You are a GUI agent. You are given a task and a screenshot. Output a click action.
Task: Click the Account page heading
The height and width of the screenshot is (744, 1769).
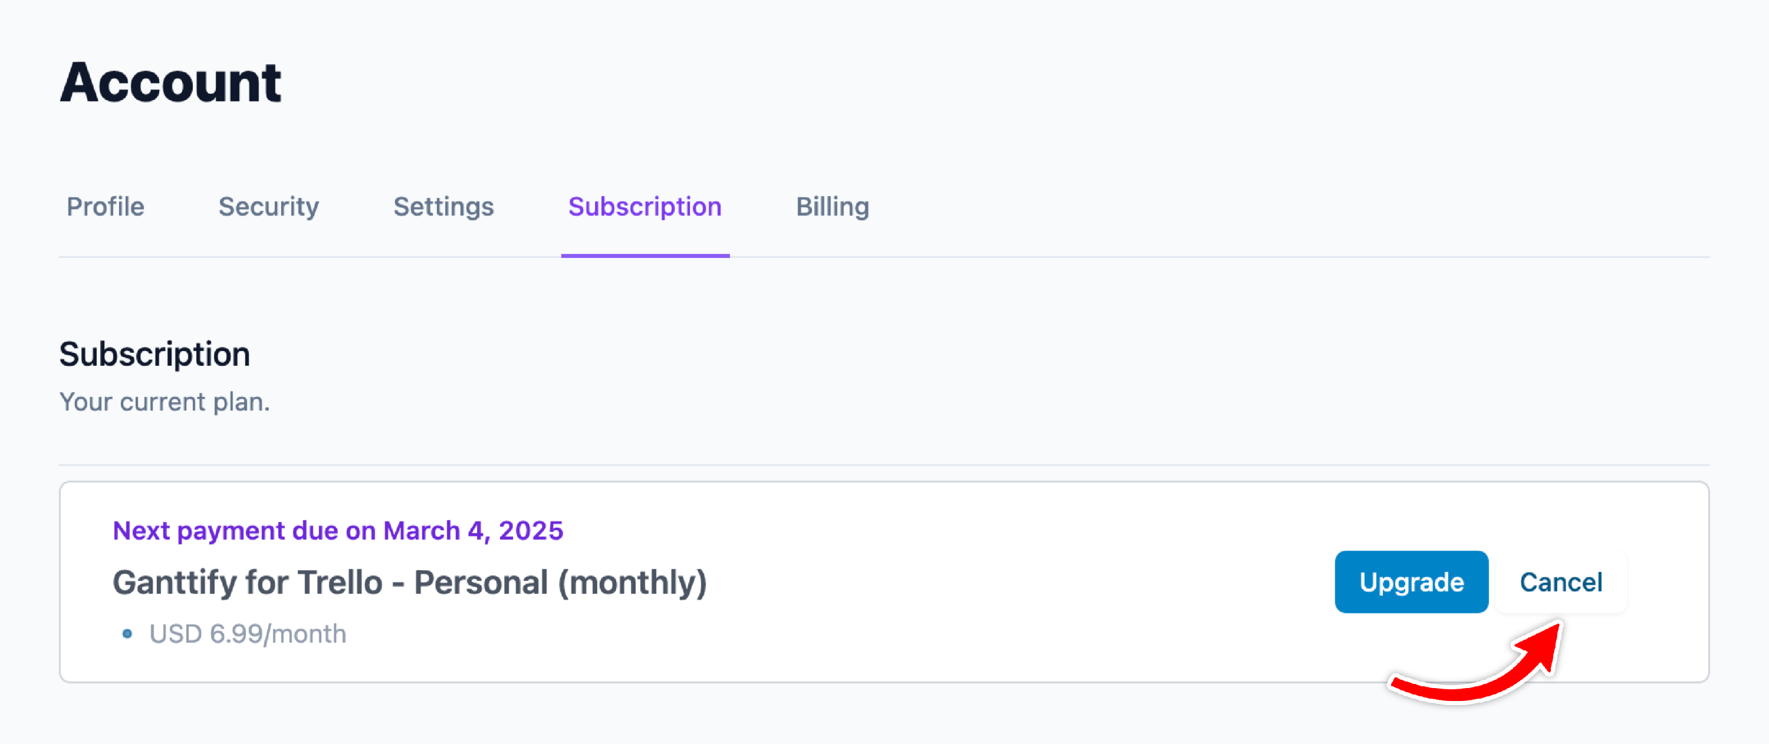[x=170, y=82]
